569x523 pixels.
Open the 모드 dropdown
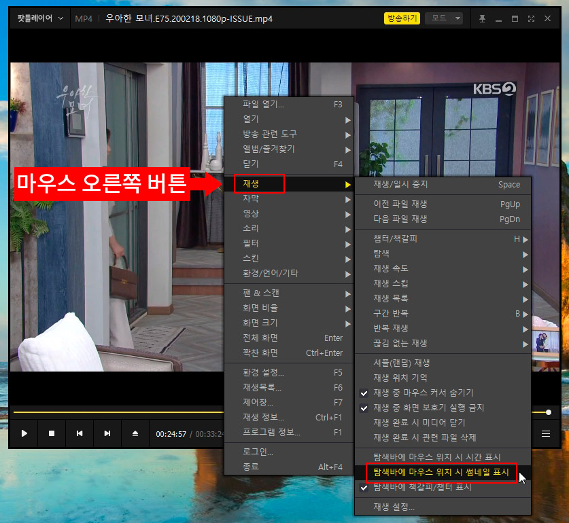(x=444, y=18)
